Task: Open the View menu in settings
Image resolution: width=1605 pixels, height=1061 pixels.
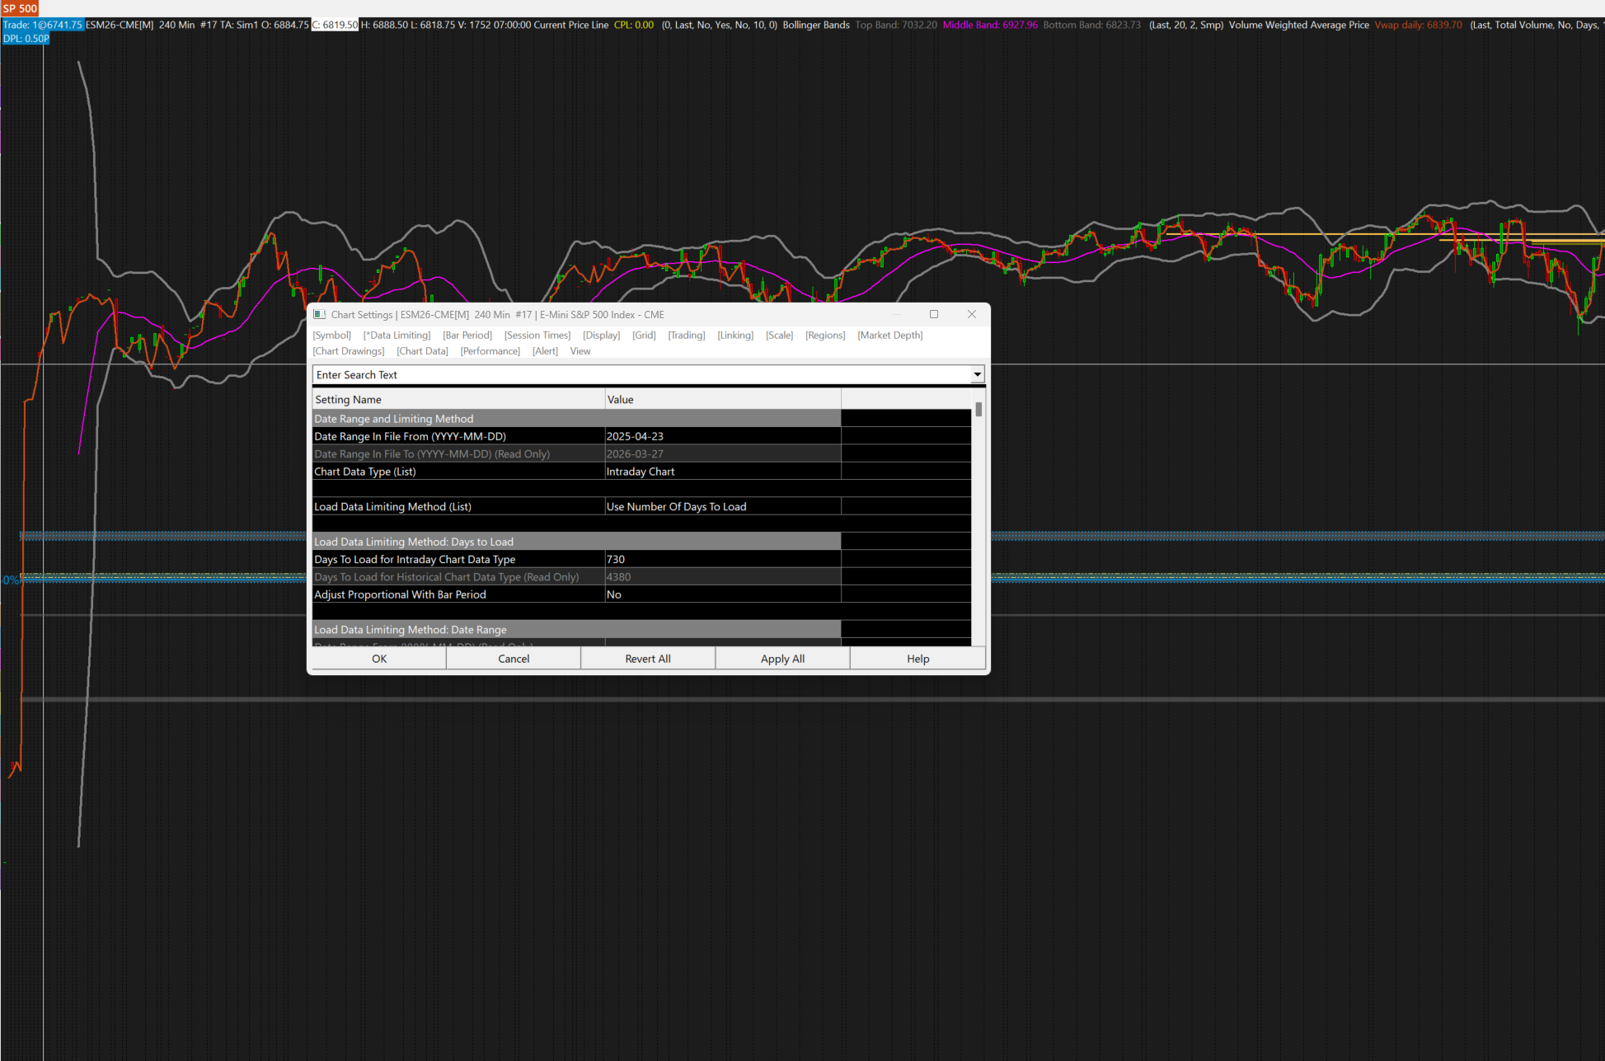Action: click(x=580, y=351)
